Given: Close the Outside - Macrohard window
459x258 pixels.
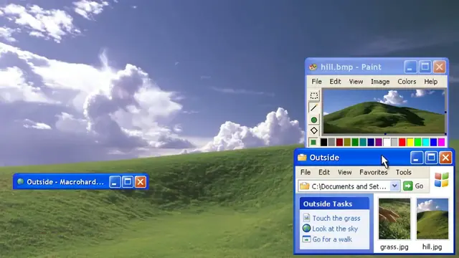Looking at the screenshot, I should click(x=141, y=181).
